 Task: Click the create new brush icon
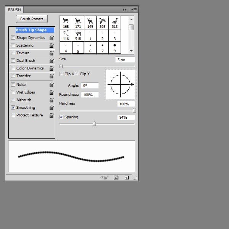click(126, 177)
